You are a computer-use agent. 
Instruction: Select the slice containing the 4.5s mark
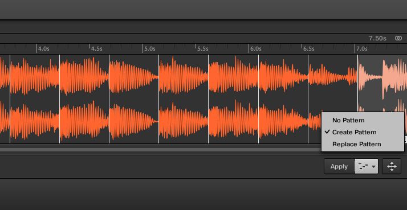coord(84,98)
